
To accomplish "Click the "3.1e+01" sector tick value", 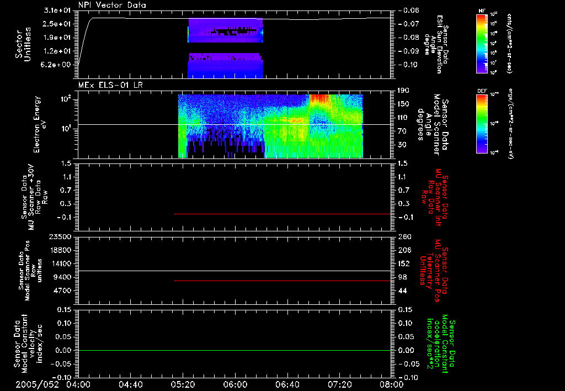I will [x=57, y=10].
